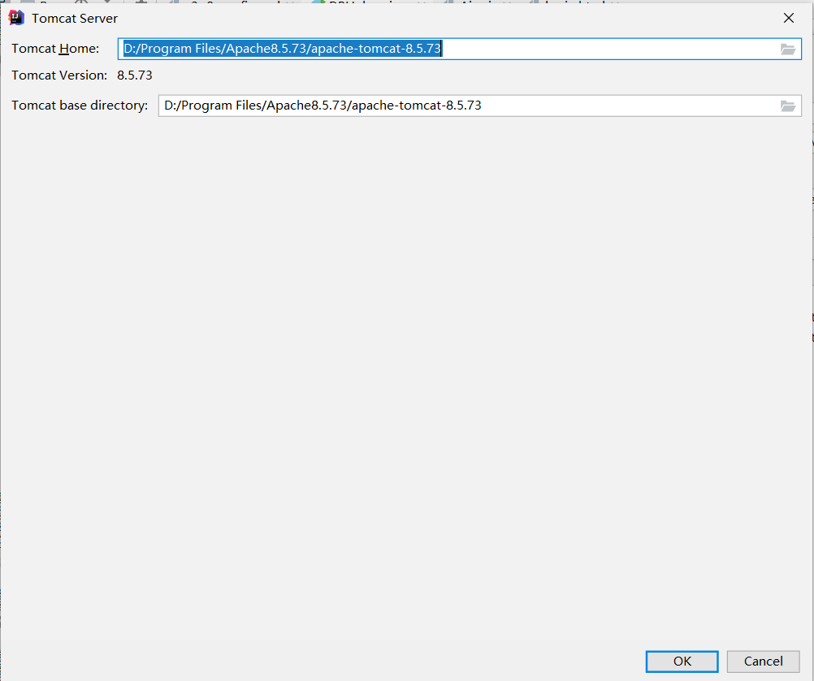Screen dimensions: 814x681
Task: Confirm with the OK button
Action: tap(682, 662)
